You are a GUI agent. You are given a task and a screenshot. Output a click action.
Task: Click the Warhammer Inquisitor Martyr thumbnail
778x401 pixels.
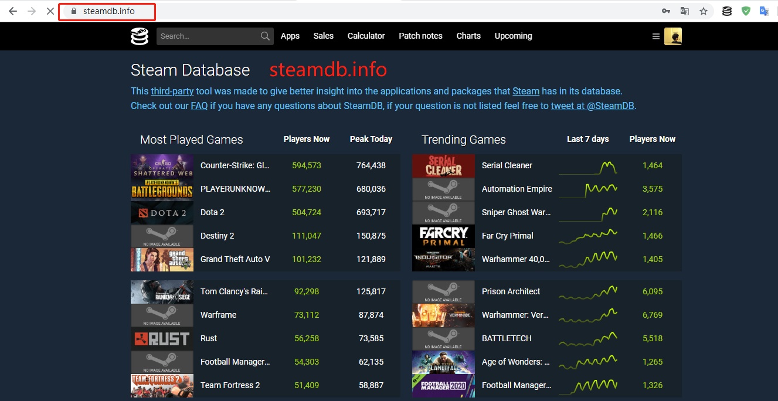click(x=444, y=260)
